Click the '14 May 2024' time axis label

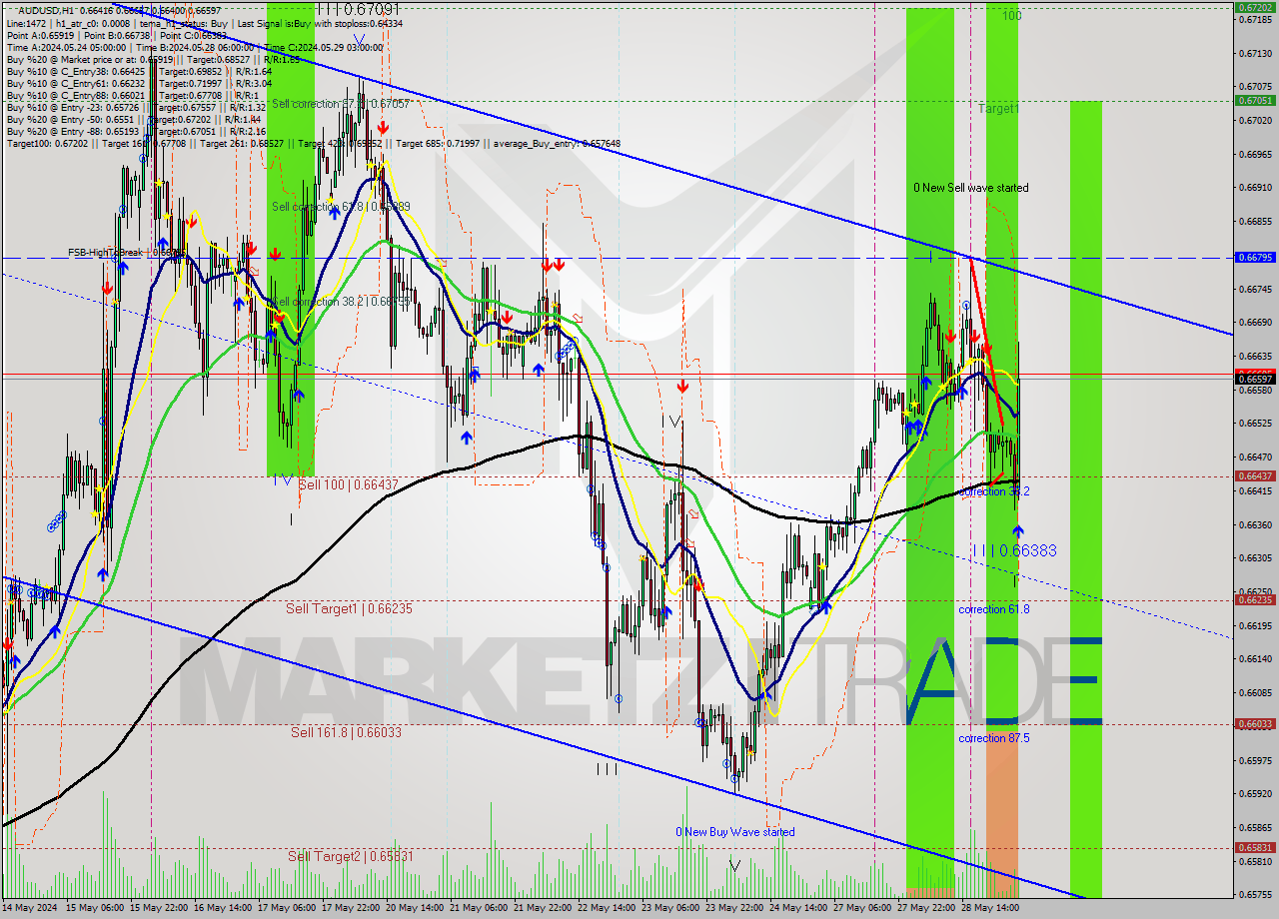pos(31,909)
